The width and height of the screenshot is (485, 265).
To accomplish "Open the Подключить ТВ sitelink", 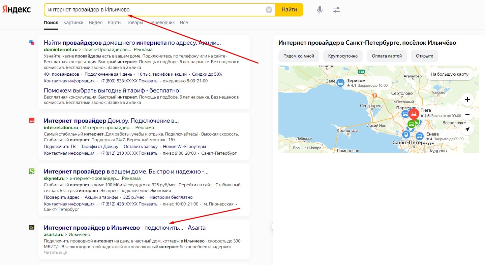I will 60,146.
